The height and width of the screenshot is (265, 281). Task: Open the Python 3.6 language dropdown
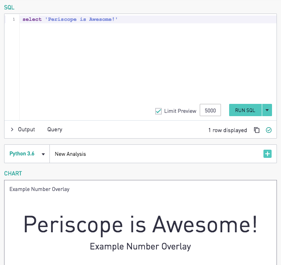(27, 154)
